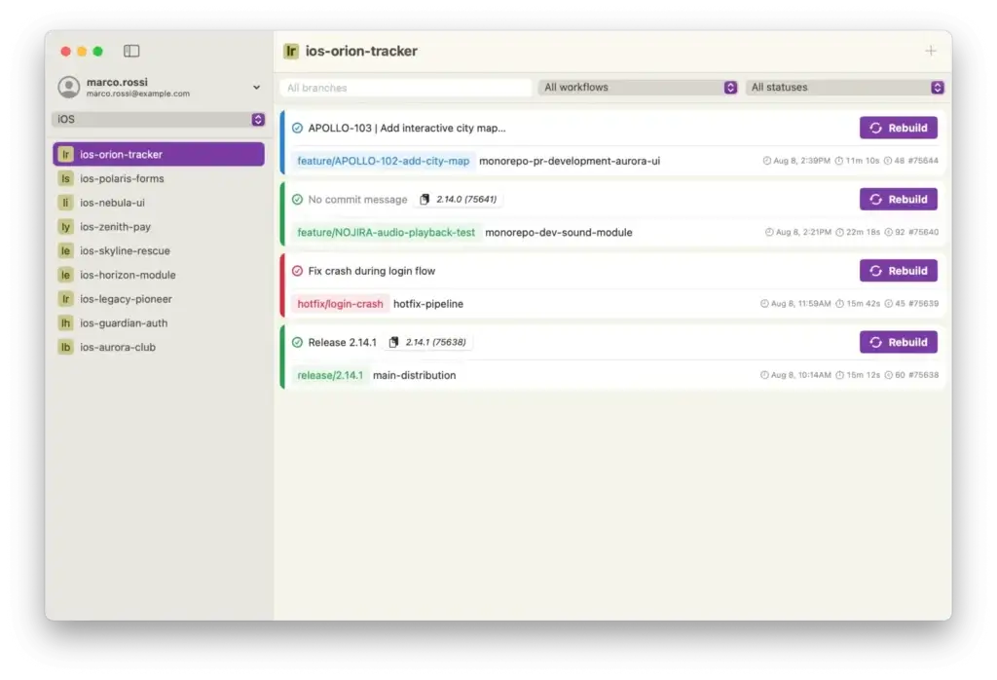The image size is (997, 680).
Task: Click the 2.14.0 (75641) version copy icon
Action: click(425, 200)
